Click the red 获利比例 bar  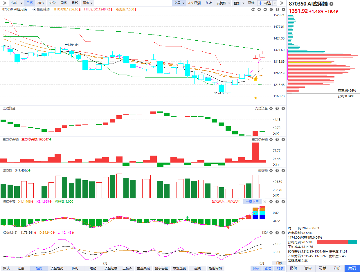click(x=332, y=242)
